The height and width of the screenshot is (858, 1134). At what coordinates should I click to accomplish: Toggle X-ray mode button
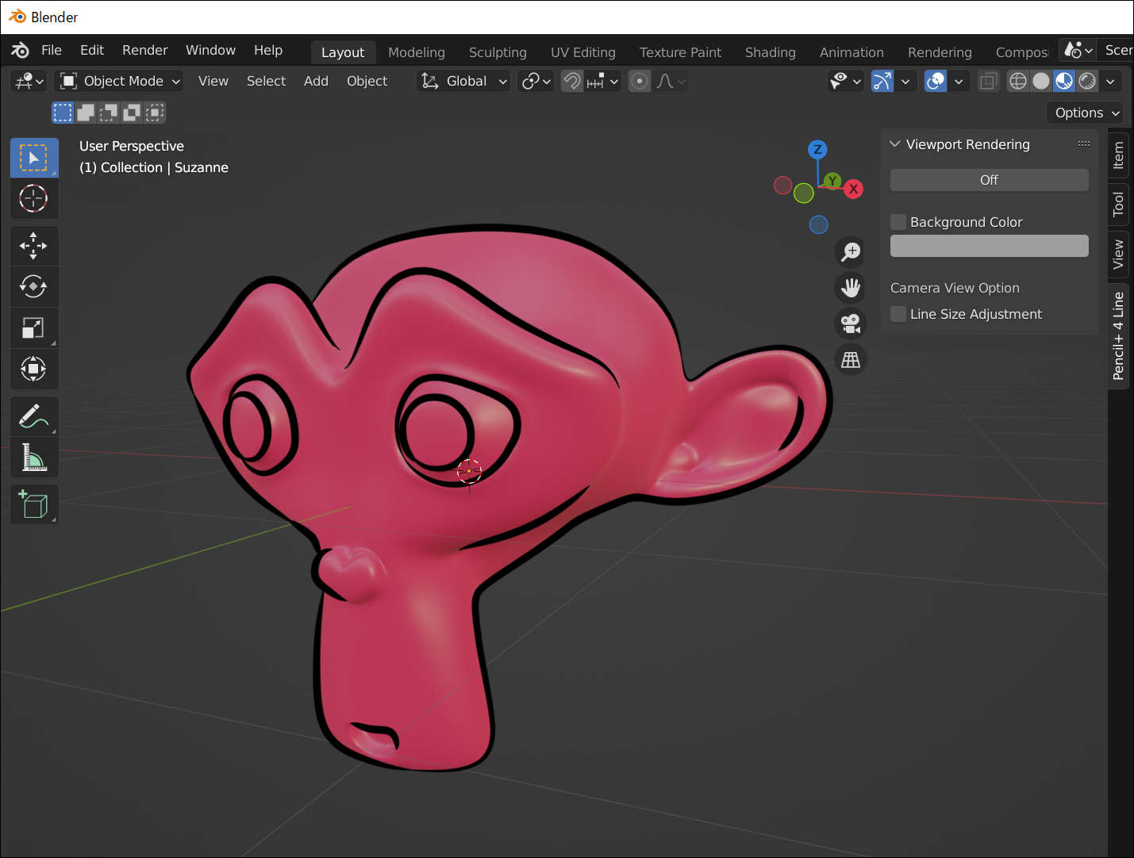[x=988, y=81]
